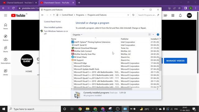
Task: Click scroll down arrow of program list
Action: (160, 86)
